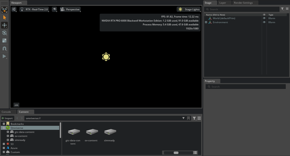Expand the Environment prim node
This screenshot has height=156, width=290.
pos(206,22)
